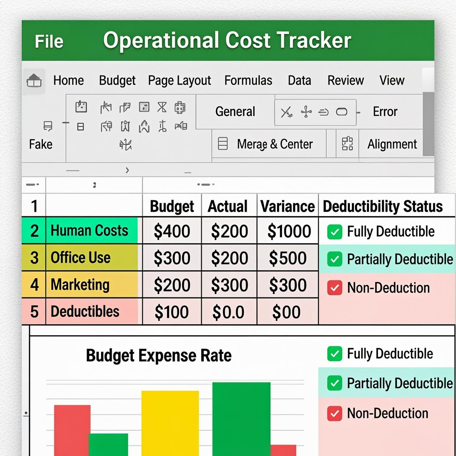The image size is (456, 456).
Task: Toggle Fully Deductible checkbox in table
Action: [335, 232]
